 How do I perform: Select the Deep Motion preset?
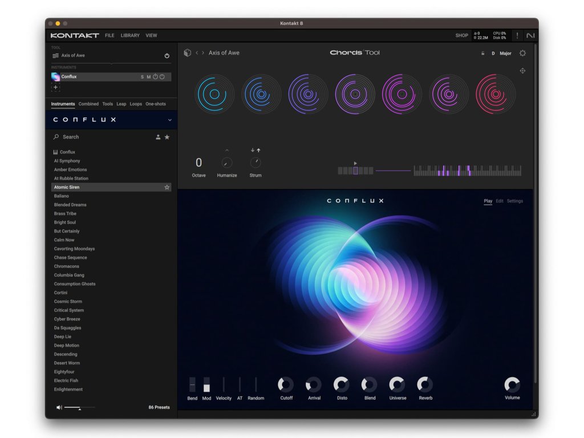tap(67, 345)
